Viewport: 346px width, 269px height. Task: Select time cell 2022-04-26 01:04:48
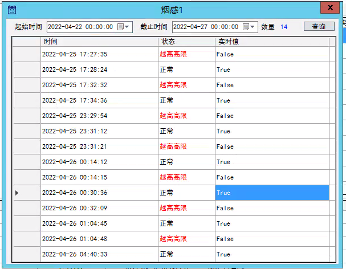coord(99,239)
